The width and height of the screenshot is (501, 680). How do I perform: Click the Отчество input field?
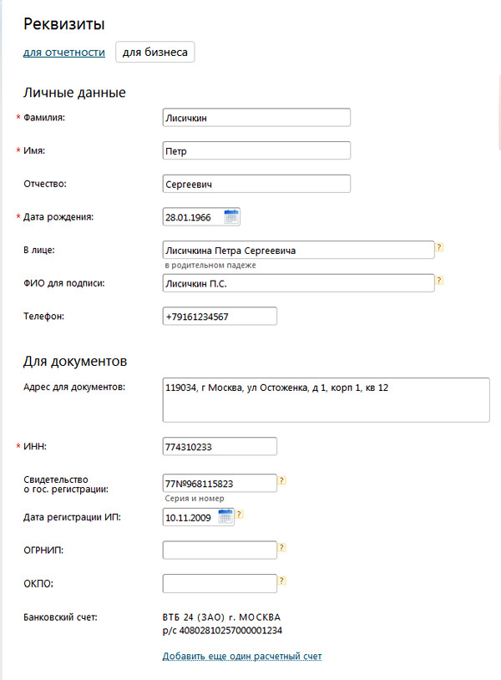click(x=256, y=184)
